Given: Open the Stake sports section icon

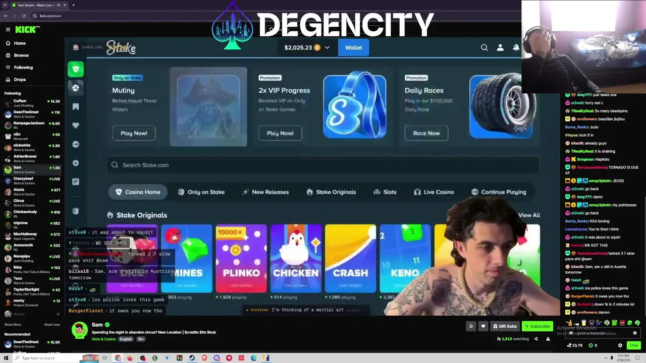Looking at the screenshot, I should point(76,88).
